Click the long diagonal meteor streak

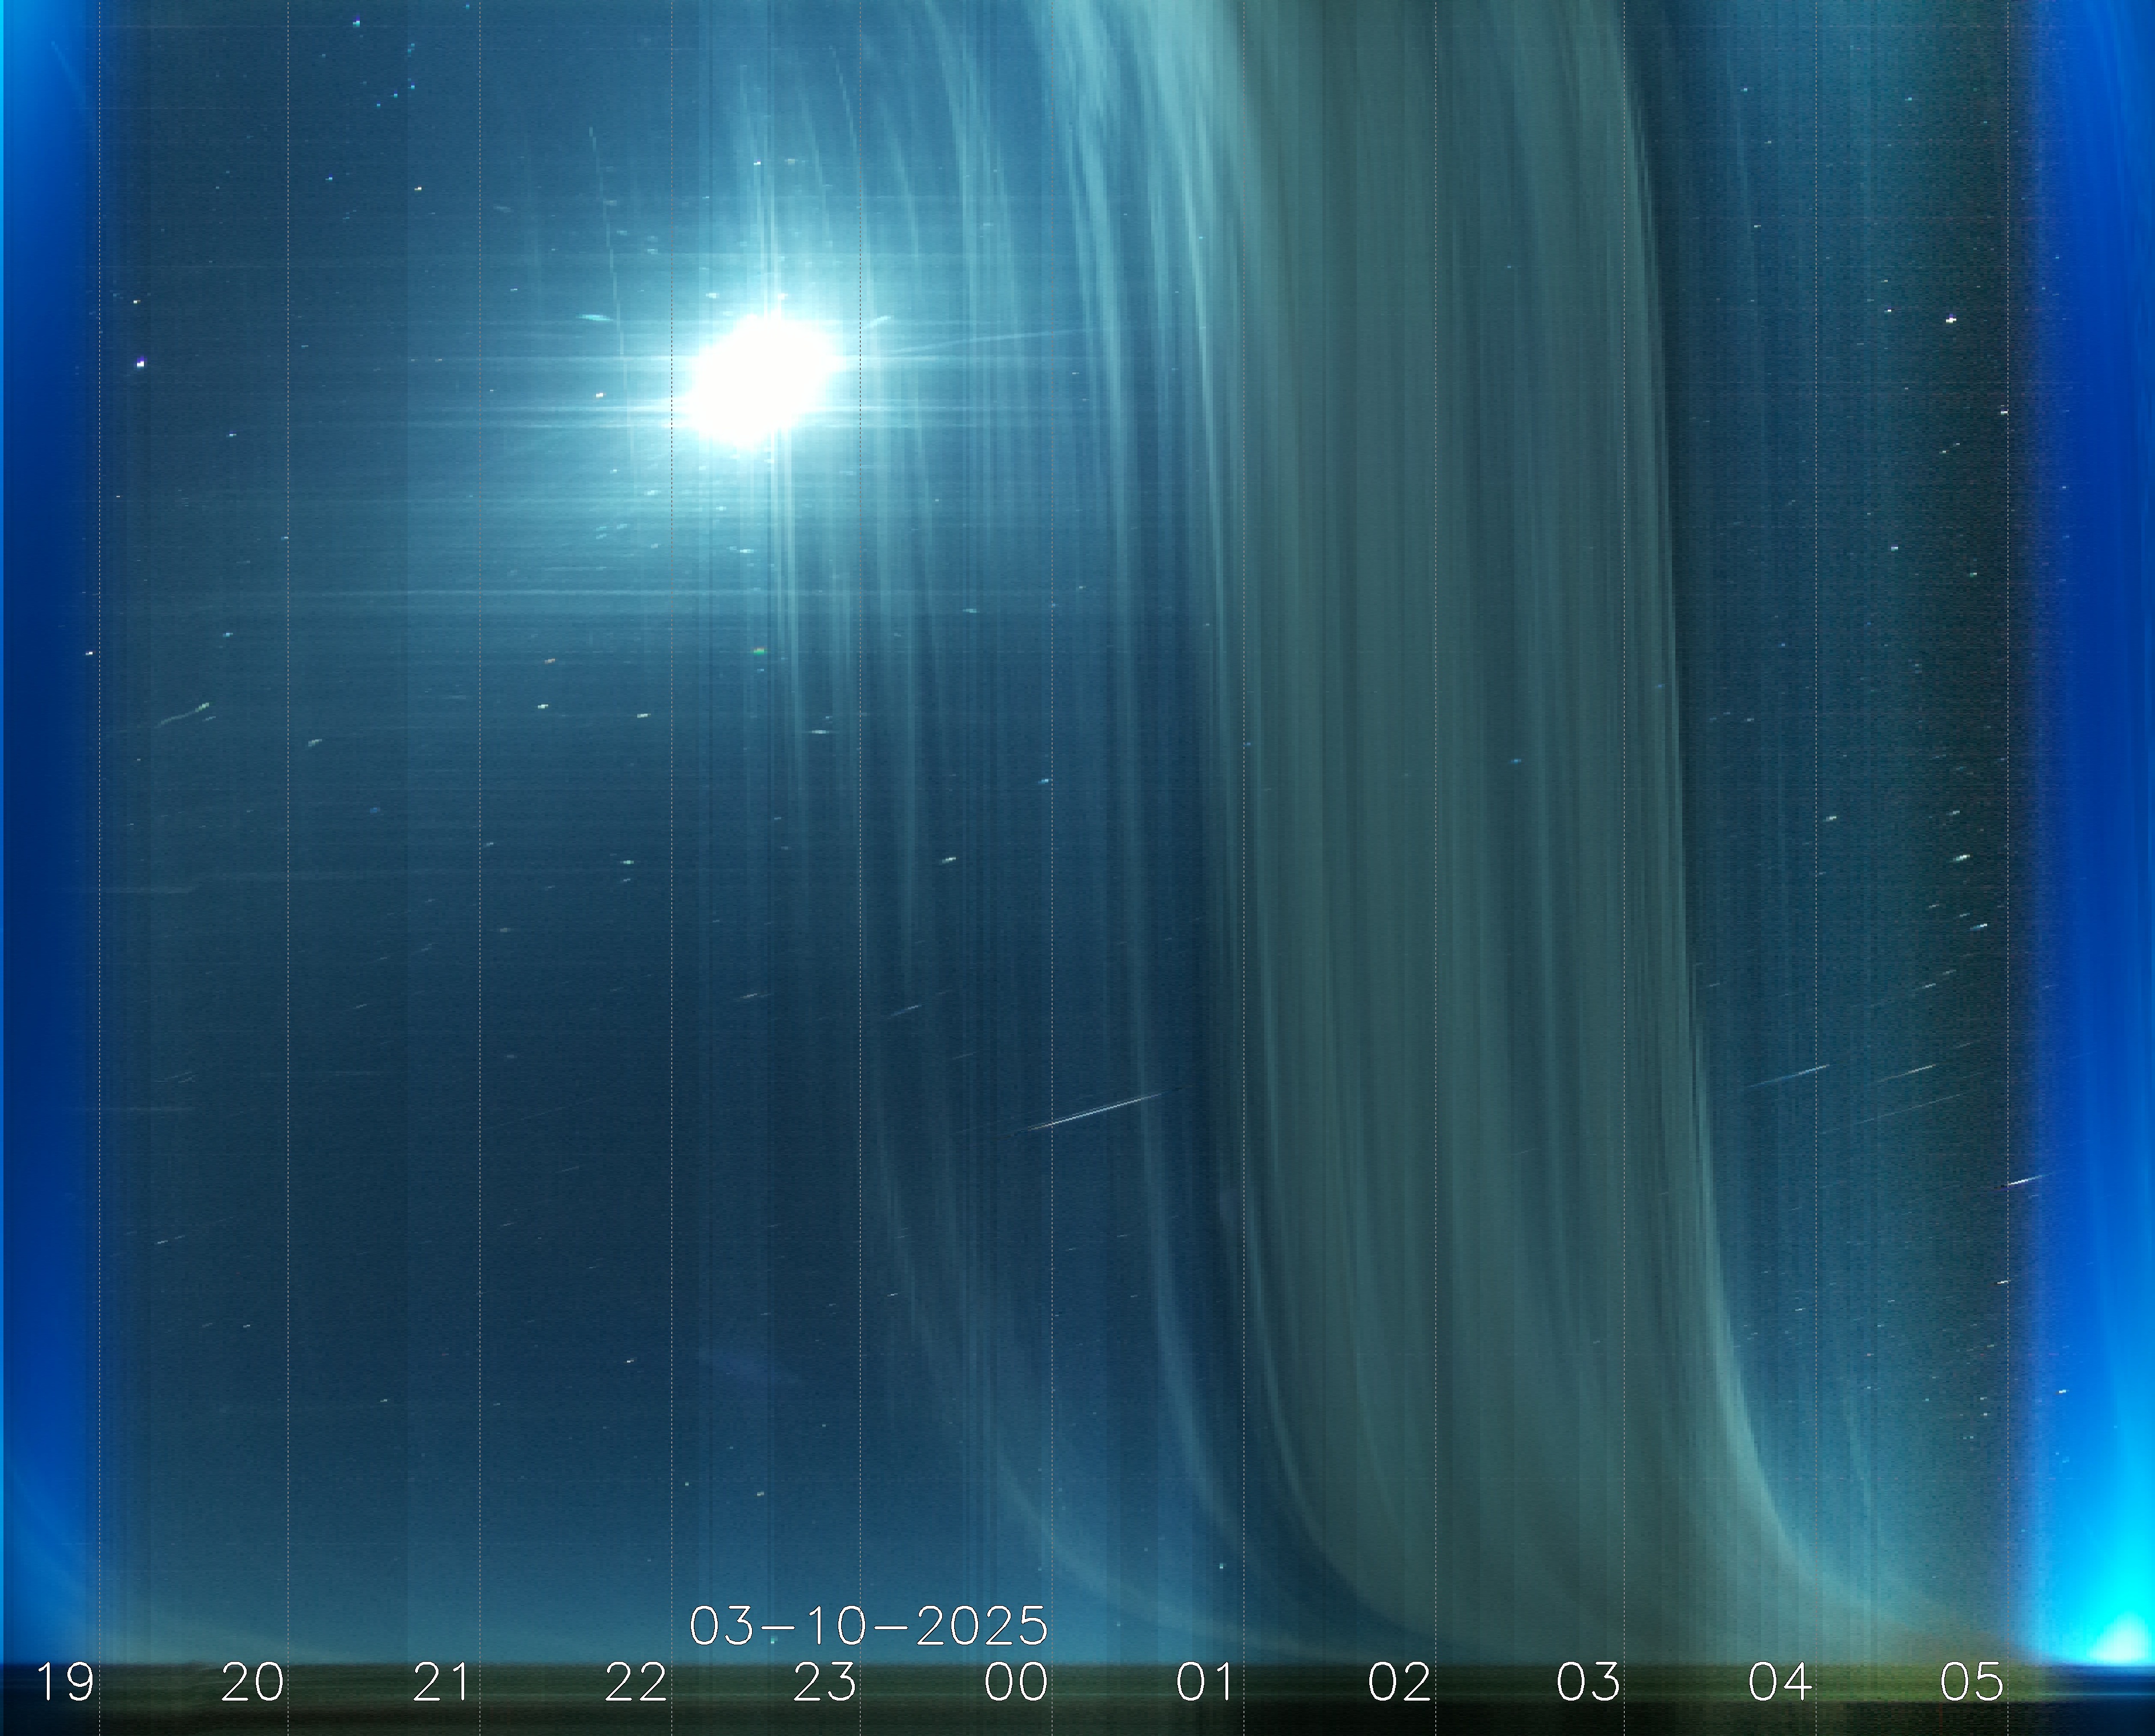1094,1111
